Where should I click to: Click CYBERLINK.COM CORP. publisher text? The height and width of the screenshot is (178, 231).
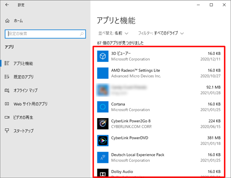(131, 127)
